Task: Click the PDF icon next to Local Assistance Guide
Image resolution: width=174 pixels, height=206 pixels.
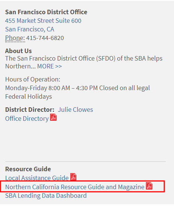Action: (73, 177)
